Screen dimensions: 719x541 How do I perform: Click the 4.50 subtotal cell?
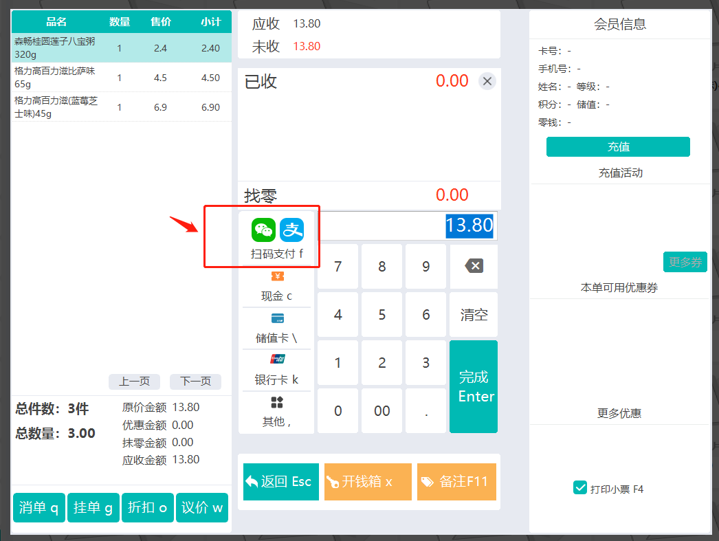click(210, 78)
